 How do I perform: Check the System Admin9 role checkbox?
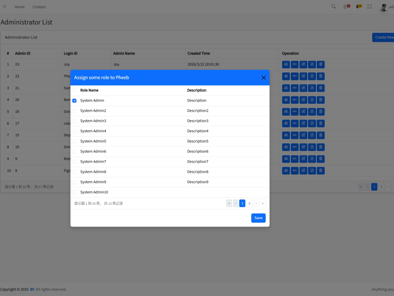(x=74, y=182)
